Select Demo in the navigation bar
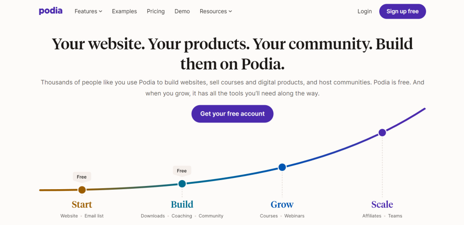The width and height of the screenshot is (464, 225). pyautogui.click(x=182, y=11)
